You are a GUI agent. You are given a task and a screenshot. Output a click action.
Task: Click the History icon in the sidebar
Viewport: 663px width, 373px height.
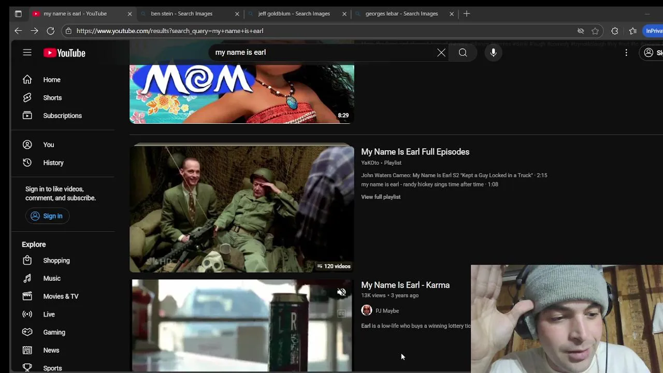27,163
